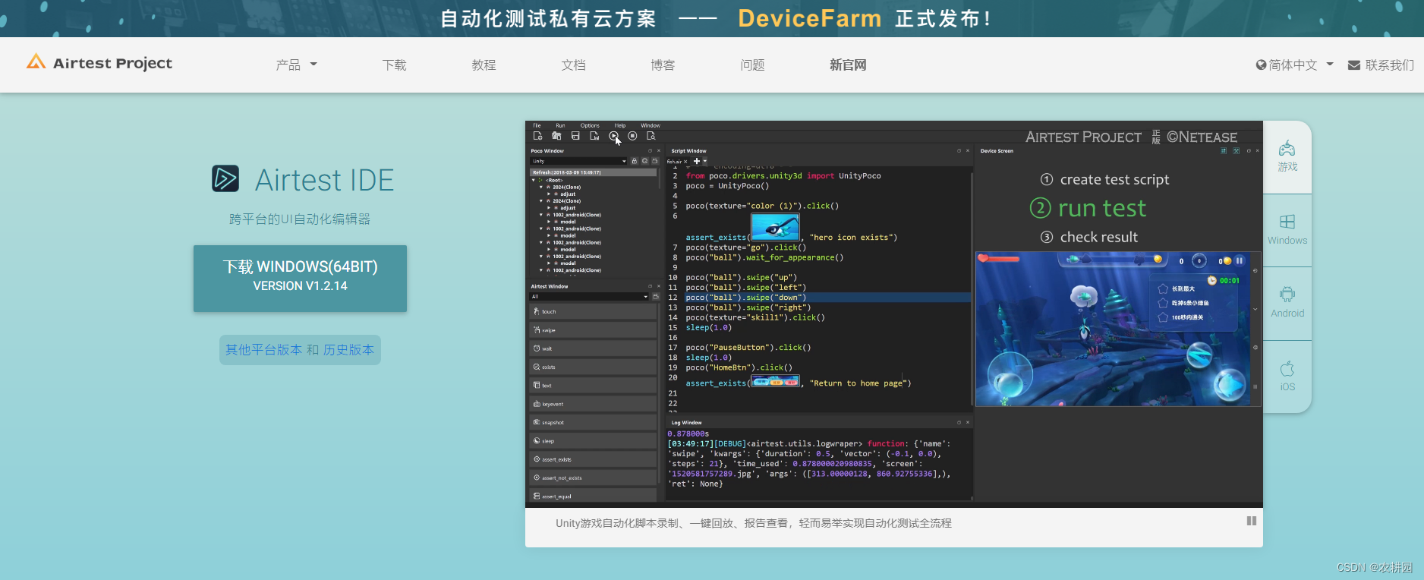
Task: Click the 下载 WINDOWS(64BIT) download button
Action: tap(300, 278)
